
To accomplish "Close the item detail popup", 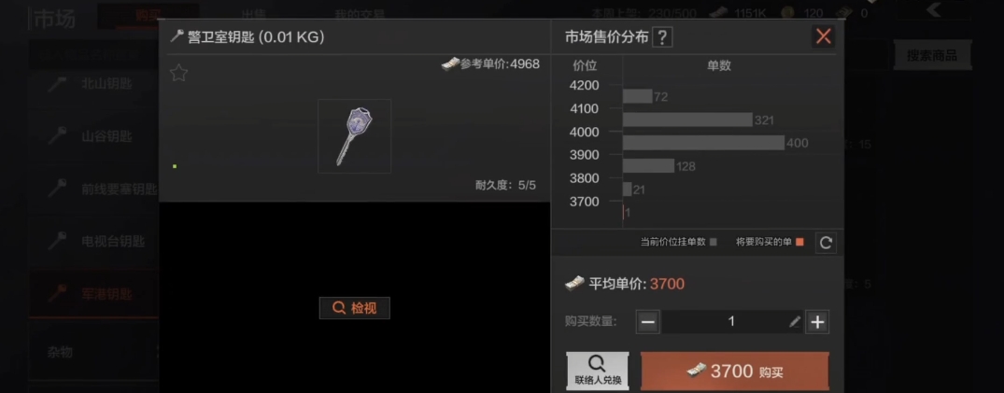I will (824, 36).
